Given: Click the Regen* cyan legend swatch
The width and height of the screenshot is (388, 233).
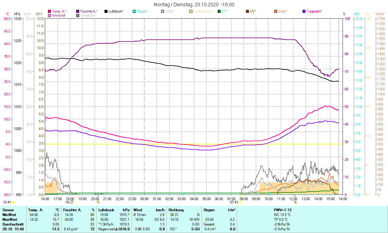Looking at the screenshot, I should 134,11.
